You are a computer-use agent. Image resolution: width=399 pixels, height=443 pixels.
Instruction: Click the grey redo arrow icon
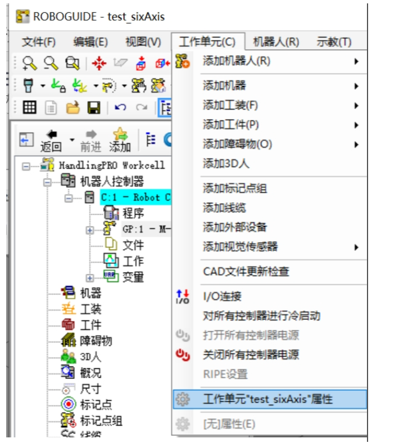[142, 107]
